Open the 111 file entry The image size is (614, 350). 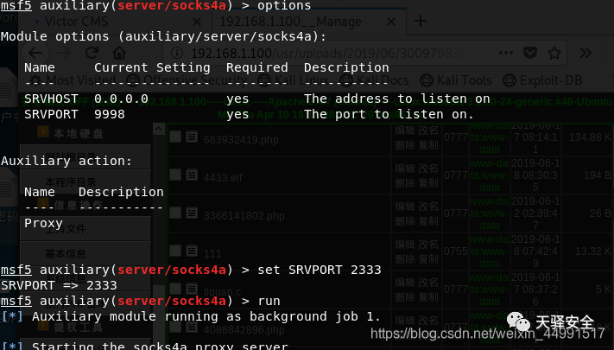coord(212,253)
